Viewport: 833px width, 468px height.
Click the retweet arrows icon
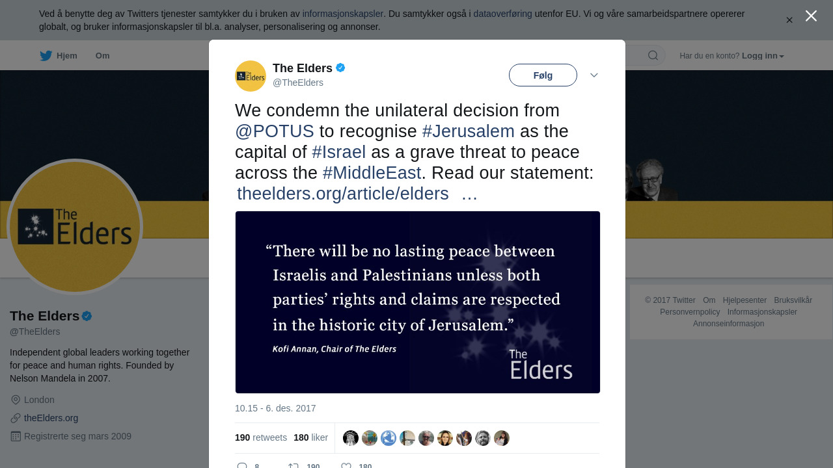tap(294, 466)
